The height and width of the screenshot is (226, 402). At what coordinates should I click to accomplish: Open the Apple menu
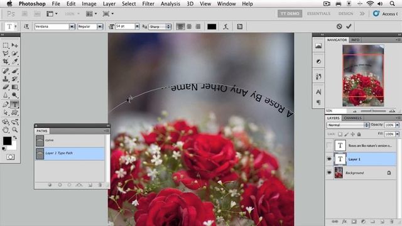point(9,4)
